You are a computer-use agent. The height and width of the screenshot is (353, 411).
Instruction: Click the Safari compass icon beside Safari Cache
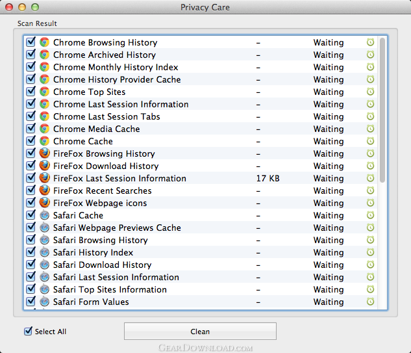(45, 215)
